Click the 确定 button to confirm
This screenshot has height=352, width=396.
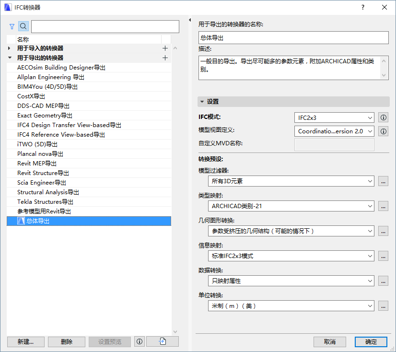[x=371, y=341]
